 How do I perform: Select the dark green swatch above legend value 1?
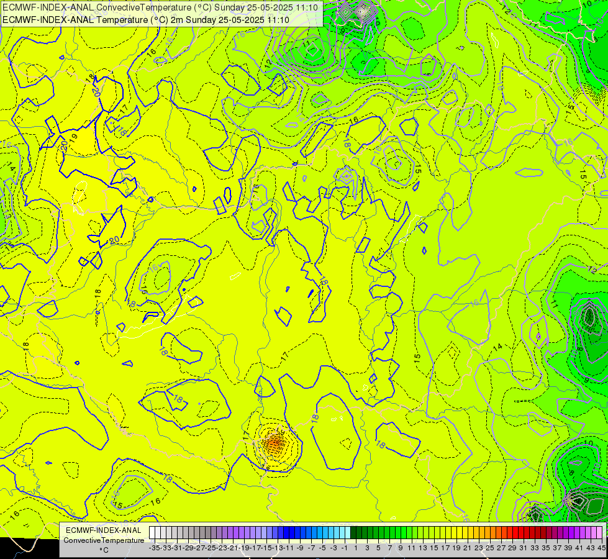pos(353,532)
